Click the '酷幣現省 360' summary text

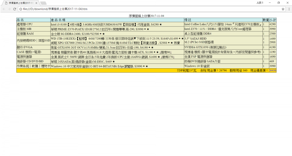[x=238, y=70]
